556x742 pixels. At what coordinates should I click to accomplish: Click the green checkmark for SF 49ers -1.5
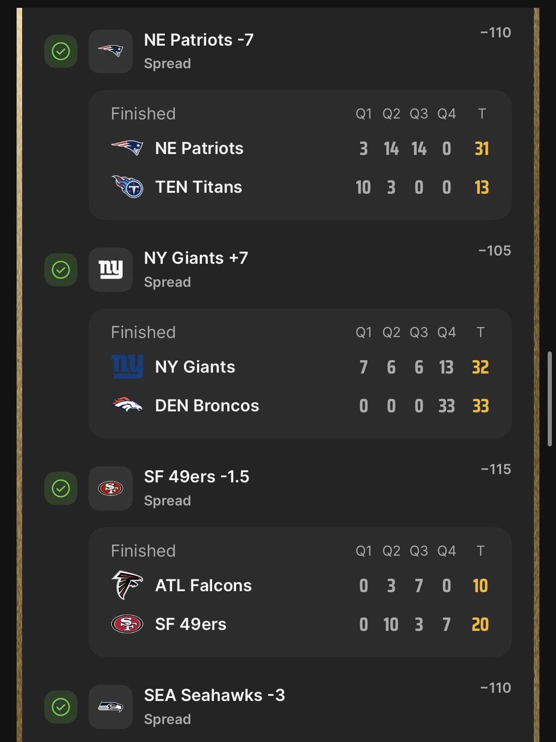point(61,488)
